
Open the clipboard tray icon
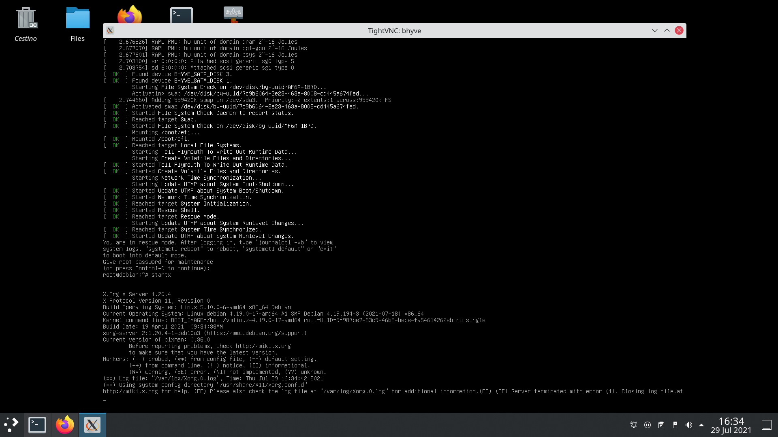point(661,425)
